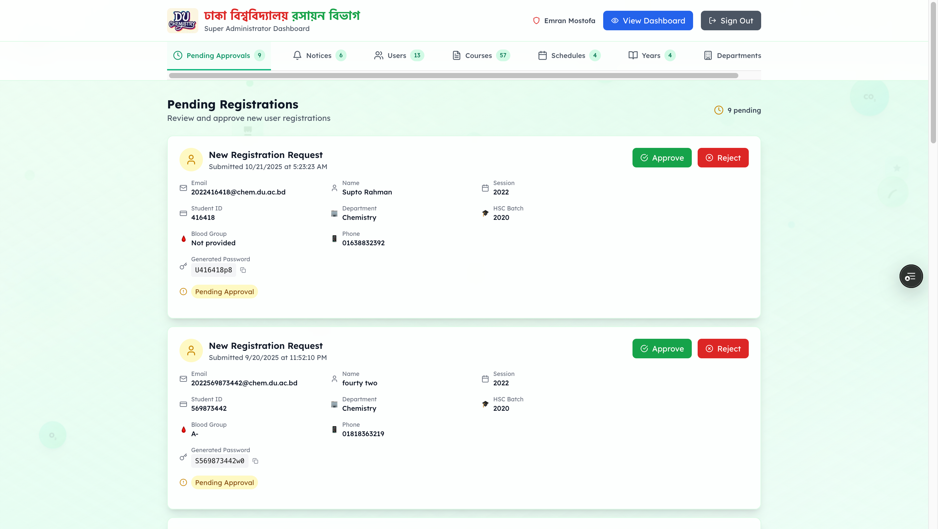Image resolution: width=938 pixels, height=529 pixels.
Task: Reject the fourty two registration request
Action: 722,349
